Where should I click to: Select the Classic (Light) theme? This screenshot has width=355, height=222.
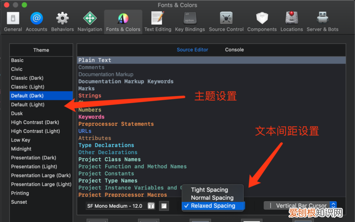pos(41,87)
